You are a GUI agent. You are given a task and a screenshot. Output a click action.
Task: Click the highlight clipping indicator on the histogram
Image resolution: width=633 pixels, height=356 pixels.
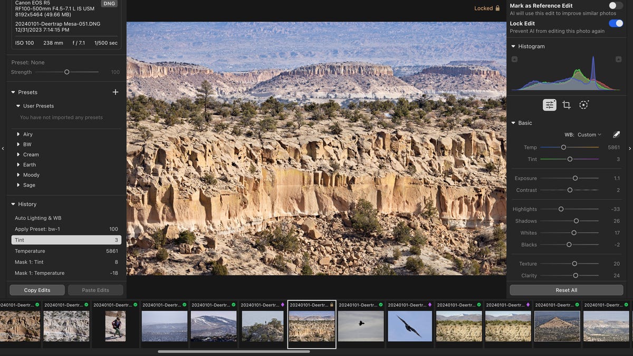tap(617, 59)
